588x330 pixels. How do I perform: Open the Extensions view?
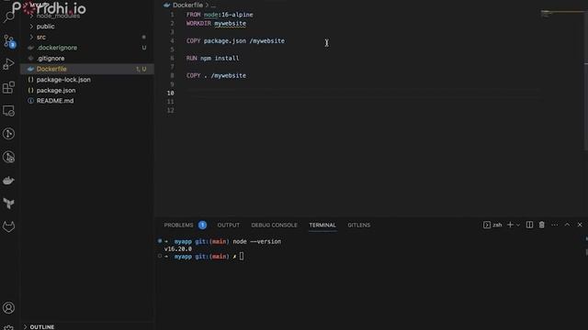click(8, 87)
